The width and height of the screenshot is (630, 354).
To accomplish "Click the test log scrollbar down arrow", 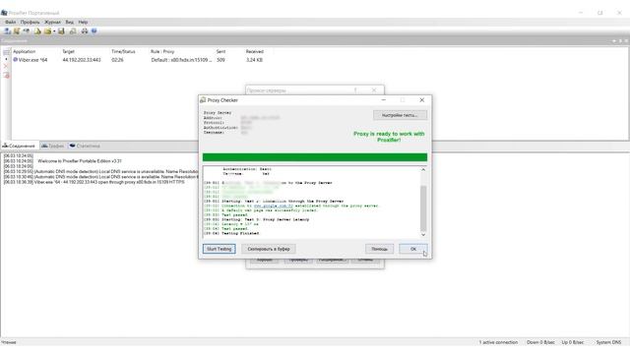I will pyautogui.click(x=423, y=234).
